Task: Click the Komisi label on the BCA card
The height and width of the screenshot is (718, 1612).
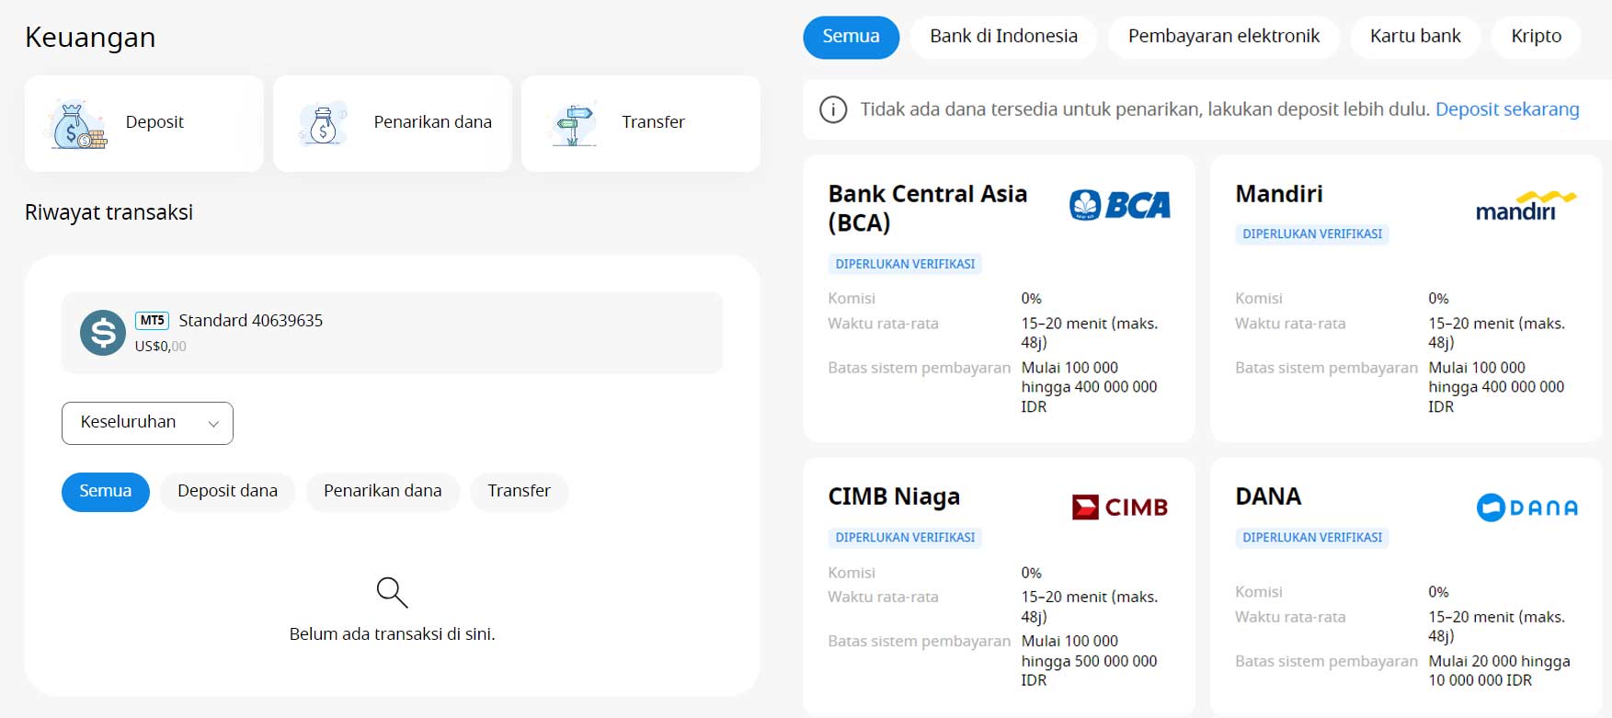Action: [852, 299]
